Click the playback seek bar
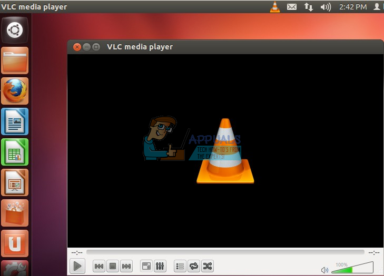The image size is (384, 276). pos(225,253)
